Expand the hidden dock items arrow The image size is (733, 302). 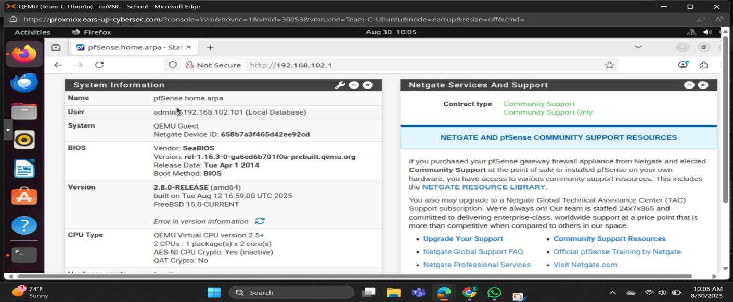(7, 129)
